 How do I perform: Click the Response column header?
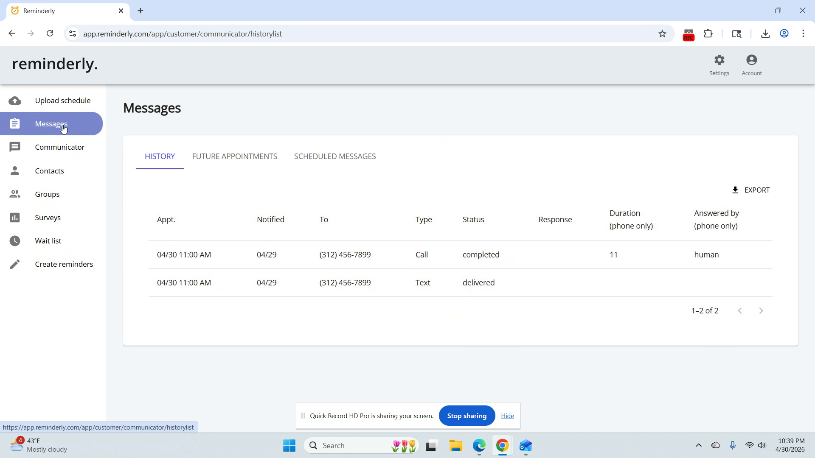(x=555, y=220)
